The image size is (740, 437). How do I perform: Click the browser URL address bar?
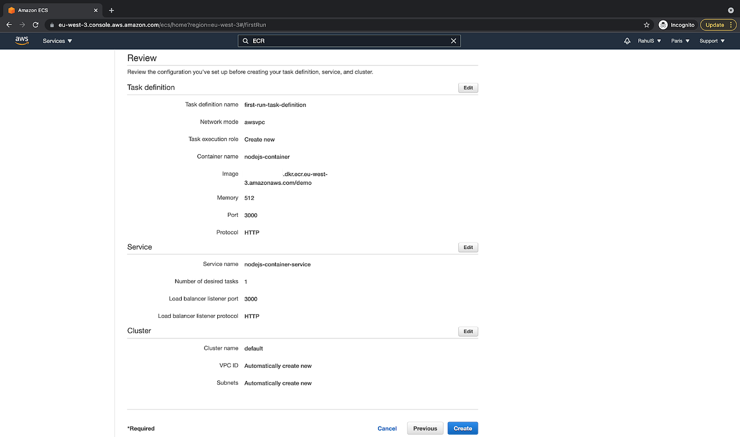tap(349, 25)
